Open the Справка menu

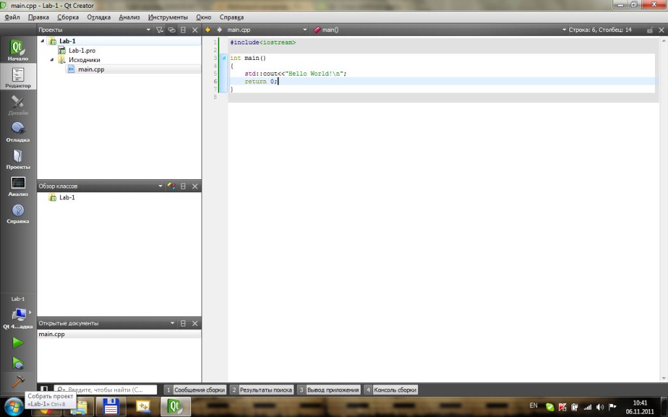coord(232,18)
